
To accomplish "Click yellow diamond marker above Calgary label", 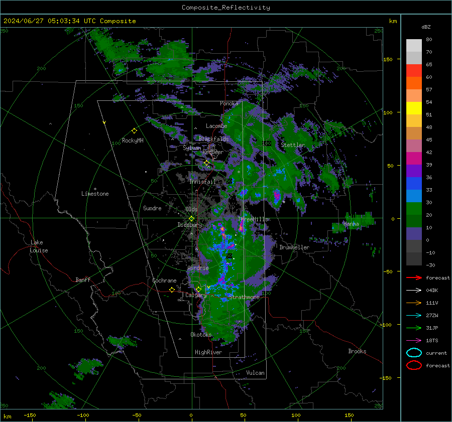I will coord(198,289).
